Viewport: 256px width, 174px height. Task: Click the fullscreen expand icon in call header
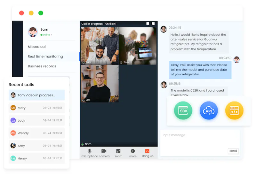point(153,24)
